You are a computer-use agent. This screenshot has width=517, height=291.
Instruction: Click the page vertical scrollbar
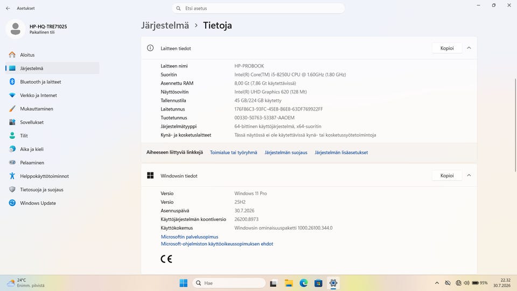(515, 126)
